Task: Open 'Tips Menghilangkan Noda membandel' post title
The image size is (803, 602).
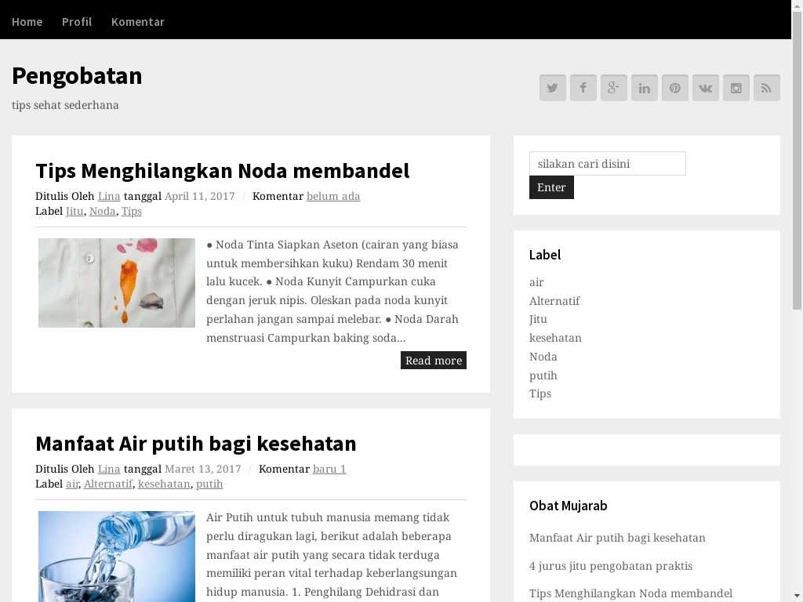Action: (222, 171)
